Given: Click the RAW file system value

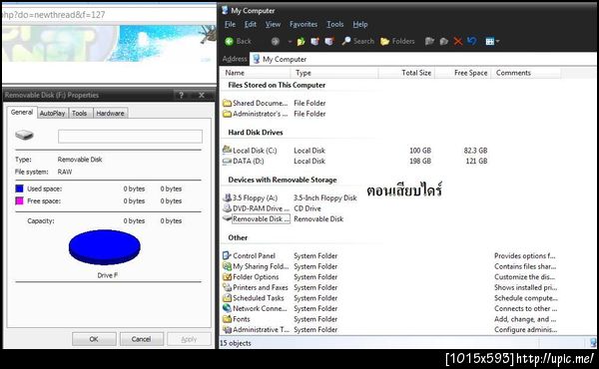Looking at the screenshot, I should [65, 172].
